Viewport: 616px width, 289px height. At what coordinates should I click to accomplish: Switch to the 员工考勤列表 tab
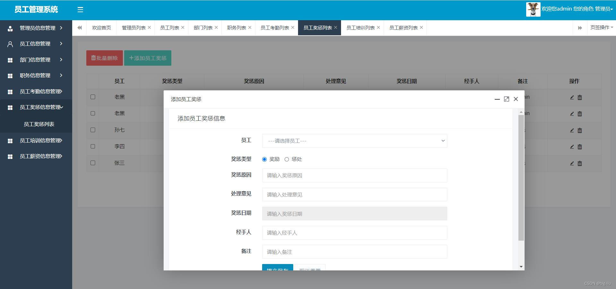click(x=275, y=28)
